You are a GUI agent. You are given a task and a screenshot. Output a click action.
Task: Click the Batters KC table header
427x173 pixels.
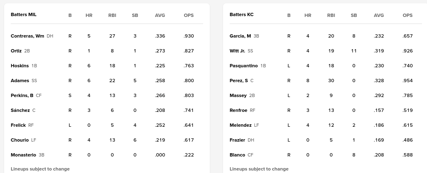[242, 14]
